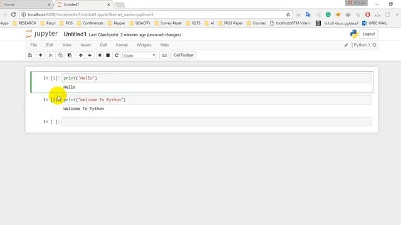Open the ROS bookmarks folder
401x225 pixels.
coord(66,23)
